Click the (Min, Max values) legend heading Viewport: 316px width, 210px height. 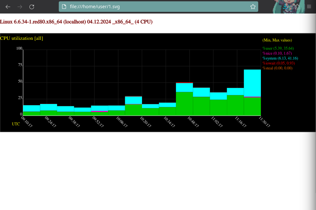point(277,40)
